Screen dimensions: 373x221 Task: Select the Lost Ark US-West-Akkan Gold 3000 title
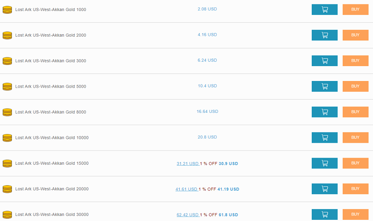click(51, 61)
